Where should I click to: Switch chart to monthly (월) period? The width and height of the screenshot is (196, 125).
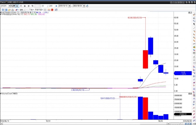pos(25,6)
